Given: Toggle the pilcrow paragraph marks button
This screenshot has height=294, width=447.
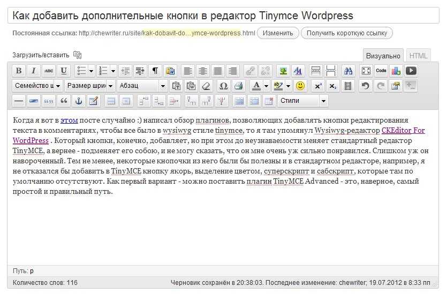Looking at the screenshot, I should (155, 71).
